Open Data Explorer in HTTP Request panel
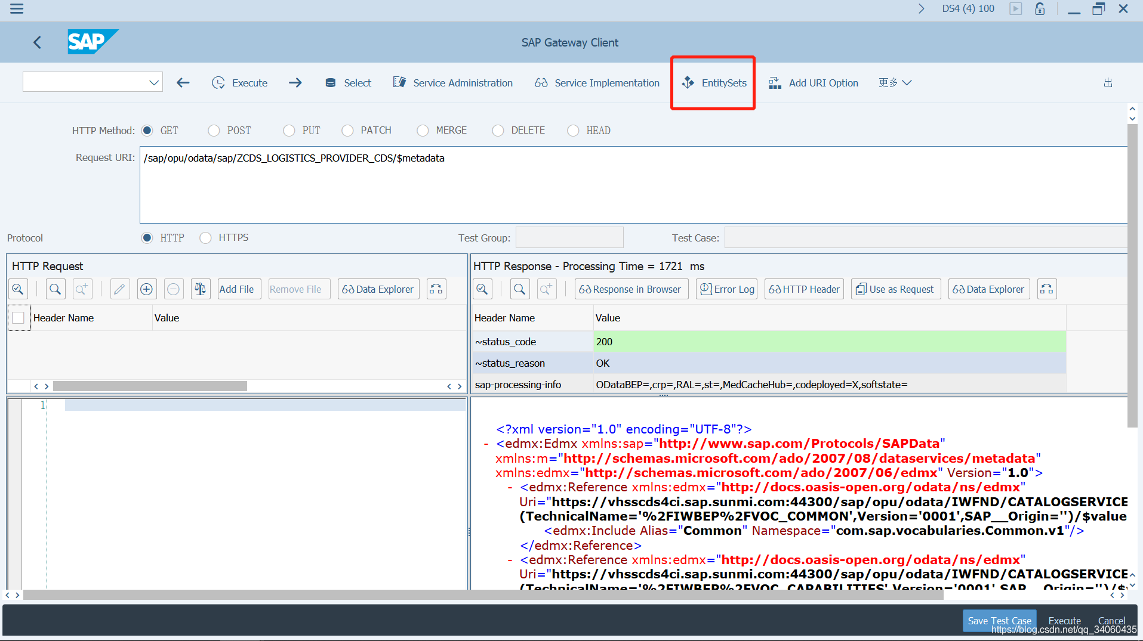The image size is (1143, 641). pos(378,289)
